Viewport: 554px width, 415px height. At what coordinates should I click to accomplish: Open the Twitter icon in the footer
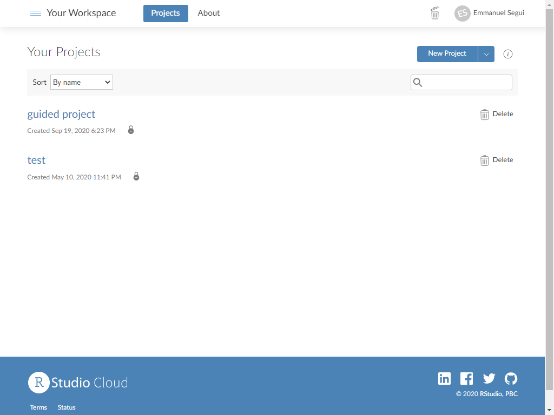(x=489, y=378)
